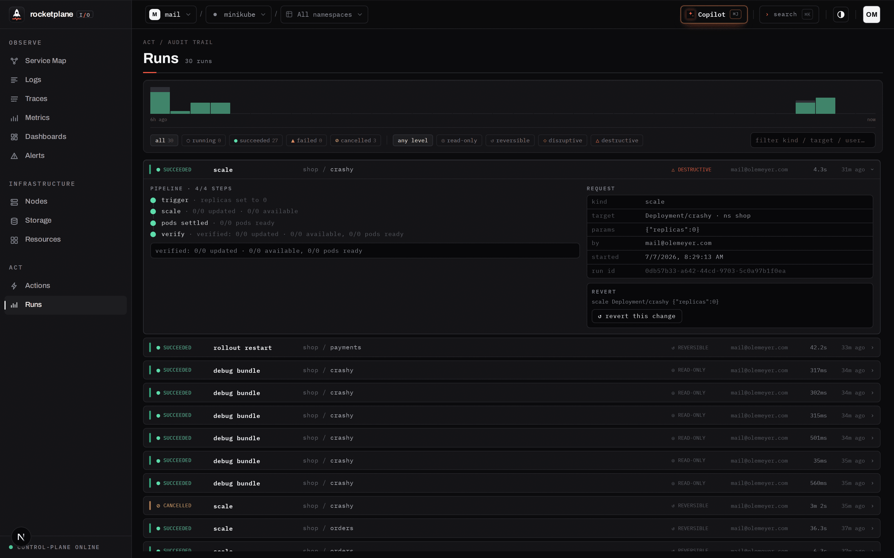Open Dashboards section

click(65, 136)
